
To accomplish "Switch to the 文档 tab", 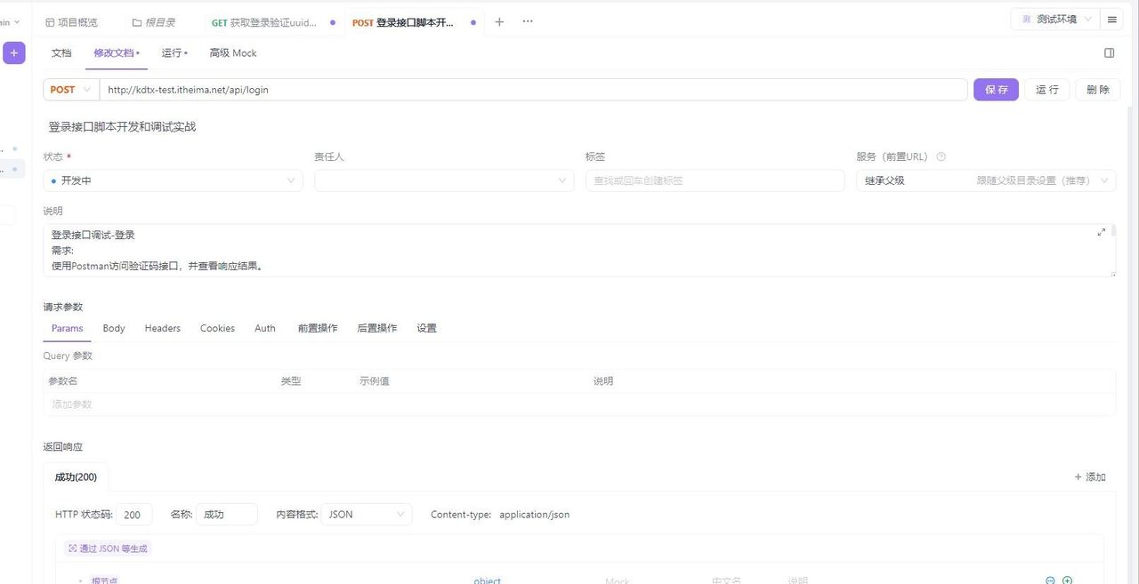I will pos(61,52).
